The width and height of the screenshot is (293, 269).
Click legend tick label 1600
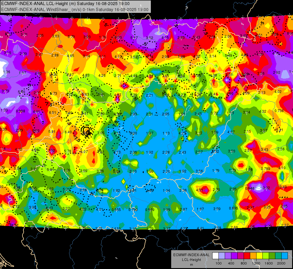pos(269,263)
